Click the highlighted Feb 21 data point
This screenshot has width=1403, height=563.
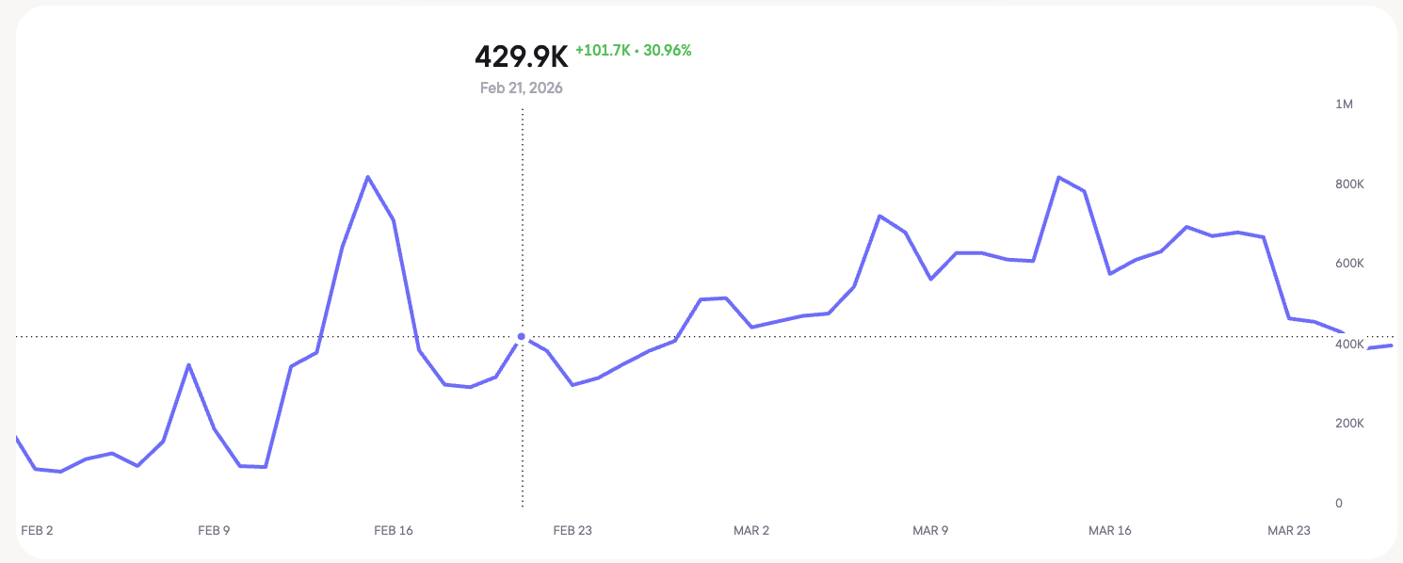point(522,336)
